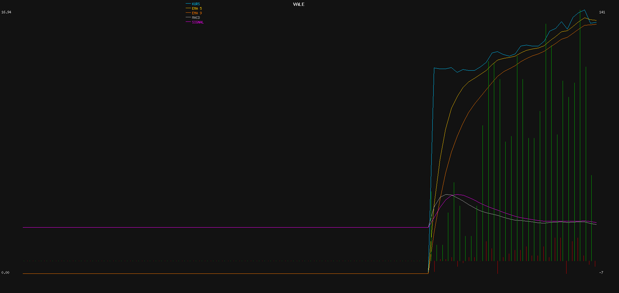619x293 pixels.
Task: Click the highest peak of the blue KURS line
Action: [584, 10]
